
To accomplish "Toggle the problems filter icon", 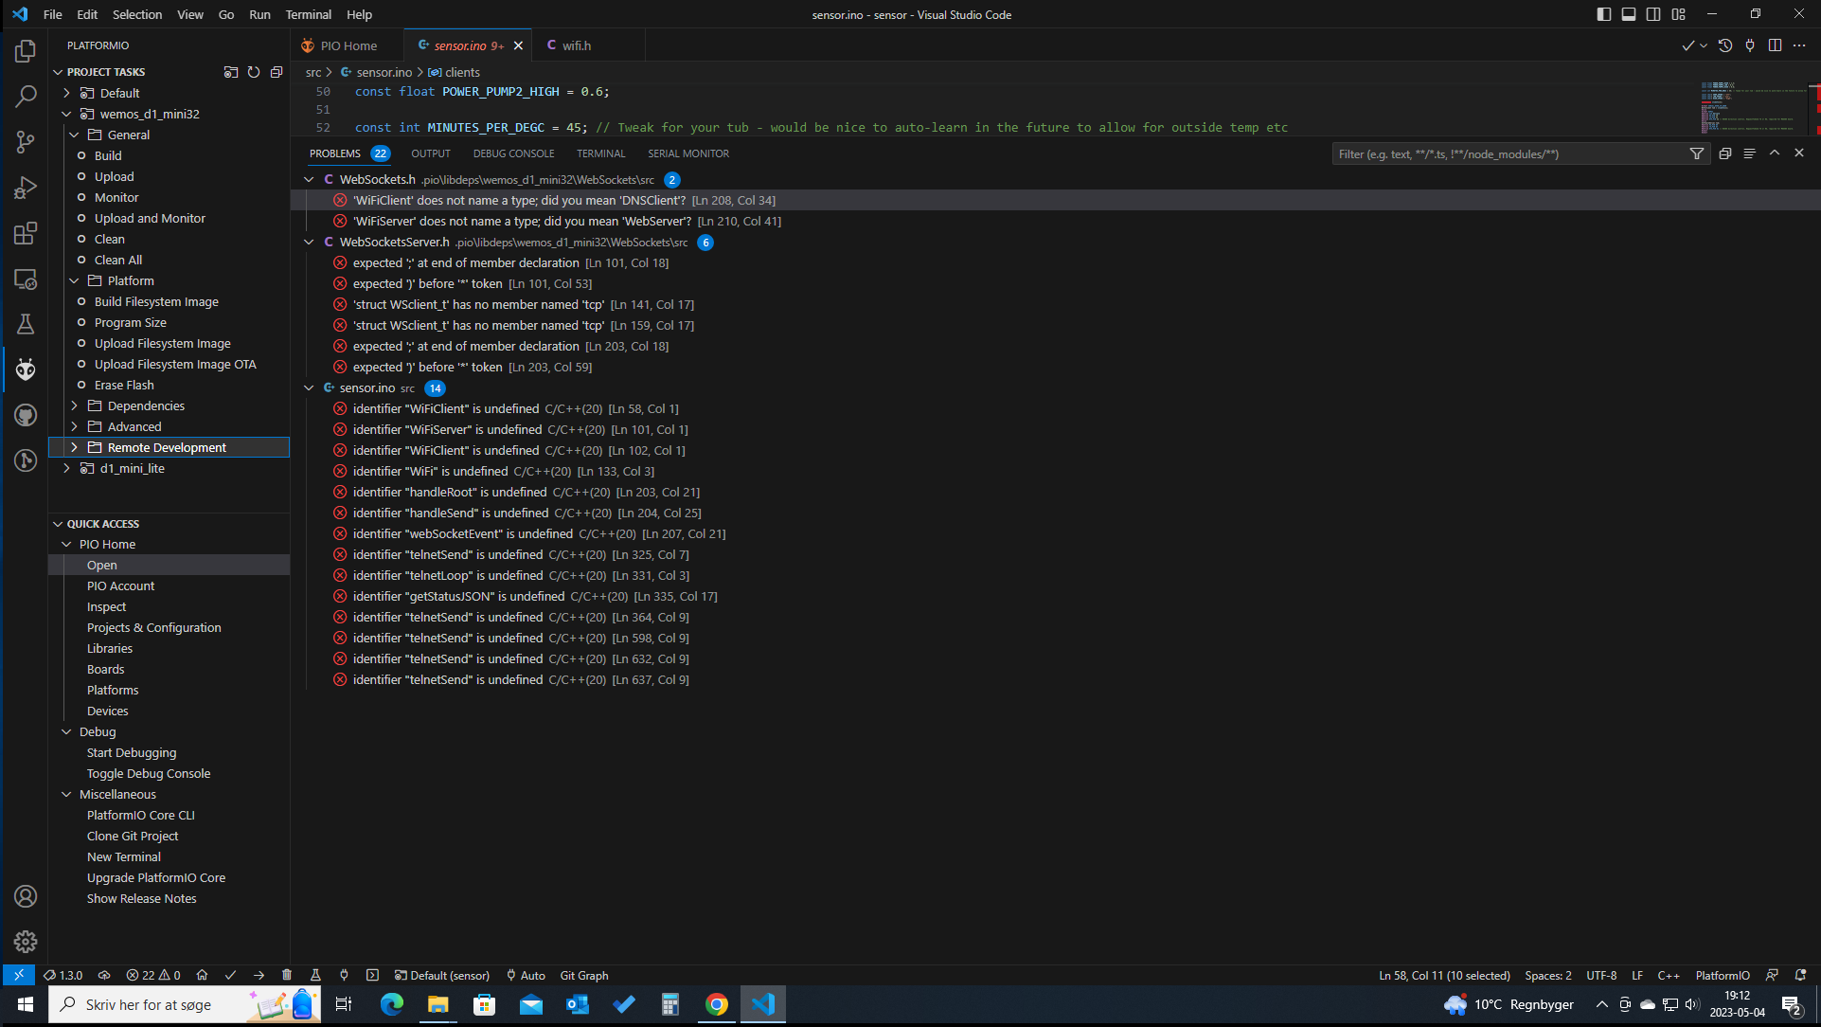I will click(x=1696, y=153).
